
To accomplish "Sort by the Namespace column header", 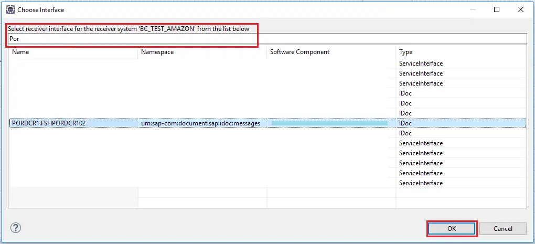I will (202, 52).
